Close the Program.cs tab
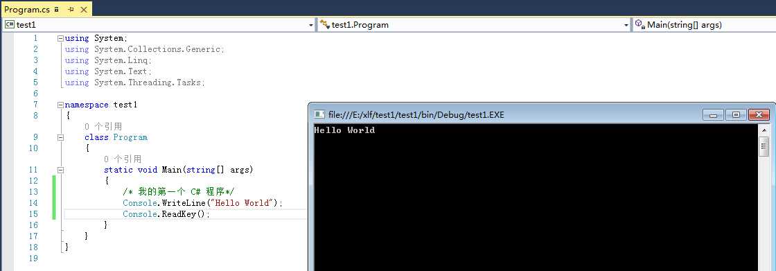This screenshot has height=271, width=776. click(x=84, y=9)
